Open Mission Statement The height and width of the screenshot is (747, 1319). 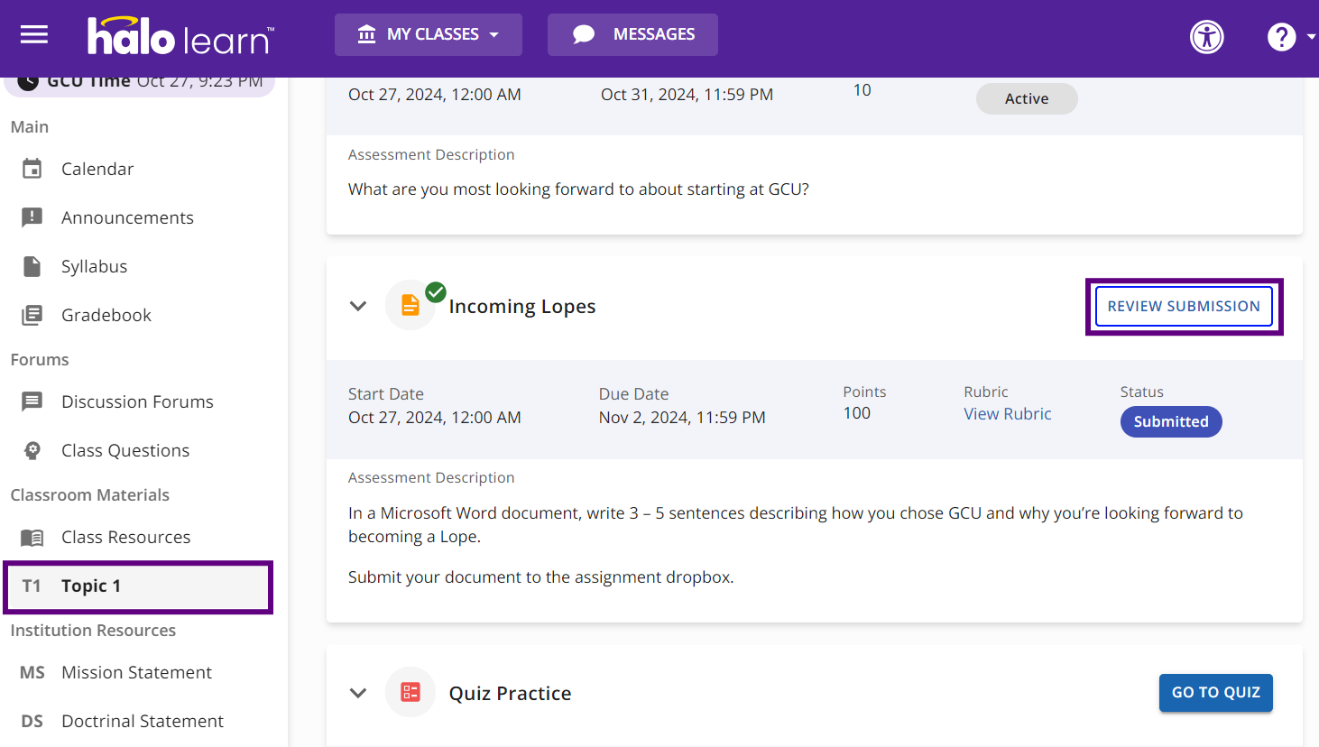point(137,672)
